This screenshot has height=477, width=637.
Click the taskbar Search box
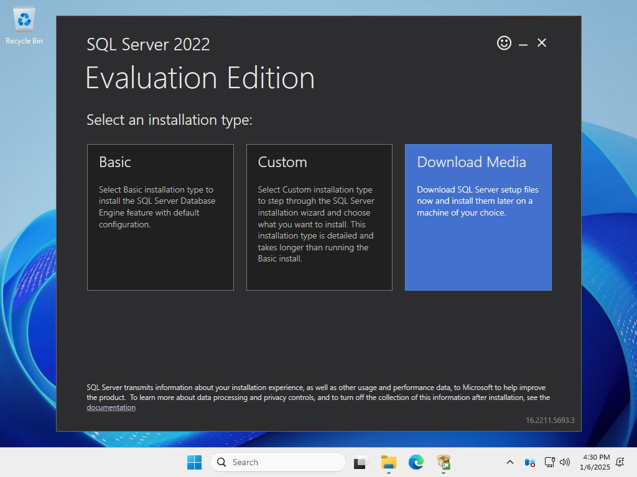tap(278, 462)
